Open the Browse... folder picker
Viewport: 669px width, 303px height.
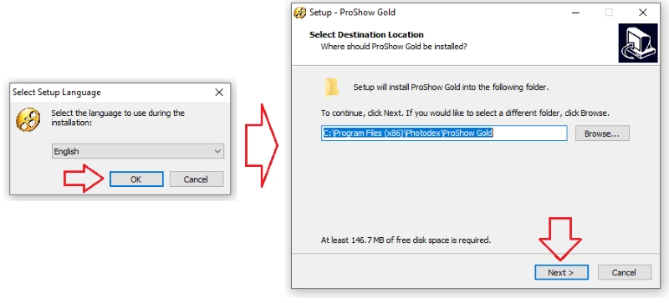pyautogui.click(x=602, y=134)
